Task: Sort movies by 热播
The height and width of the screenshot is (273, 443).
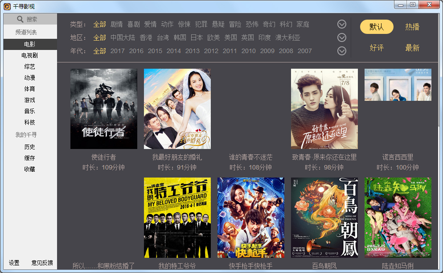Action: (x=412, y=27)
